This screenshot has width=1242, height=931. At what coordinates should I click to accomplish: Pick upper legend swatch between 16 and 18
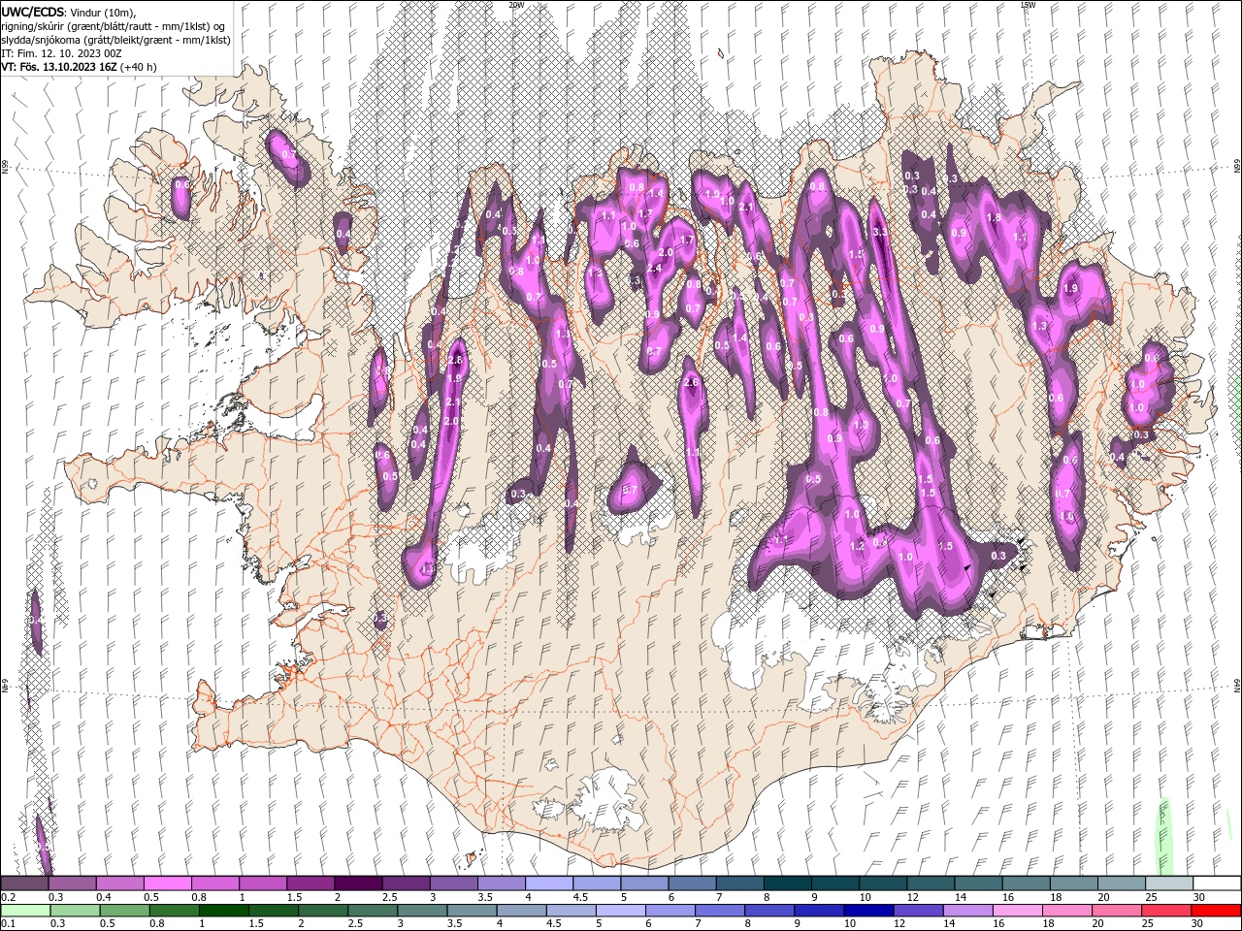point(1025,883)
